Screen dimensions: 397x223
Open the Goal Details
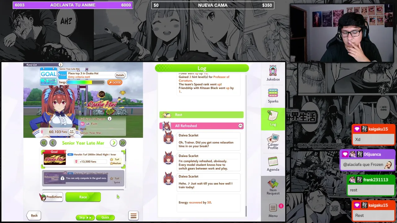(x=120, y=75)
